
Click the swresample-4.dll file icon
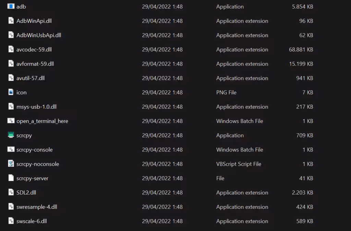(x=11, y=206)
